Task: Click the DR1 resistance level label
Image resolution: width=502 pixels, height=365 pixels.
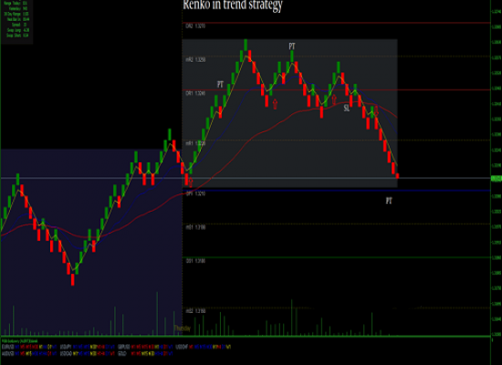Action: point(195,93)
